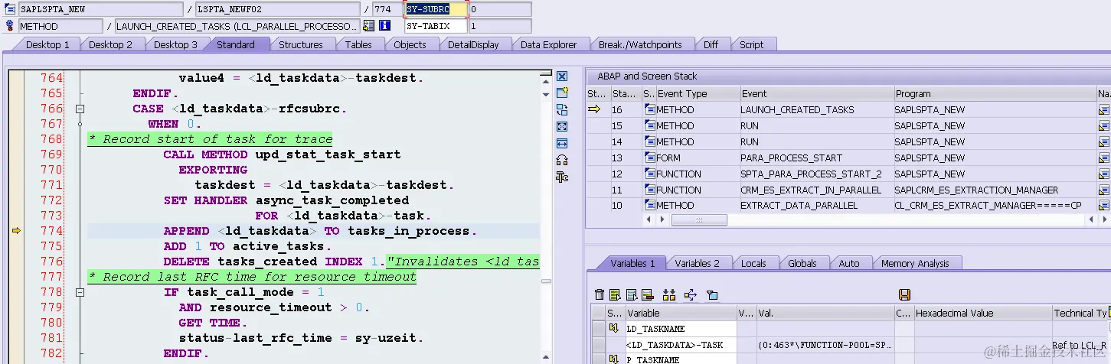
Task: Click navigate icon at end of level 15 row
Action: [1103, 126]
